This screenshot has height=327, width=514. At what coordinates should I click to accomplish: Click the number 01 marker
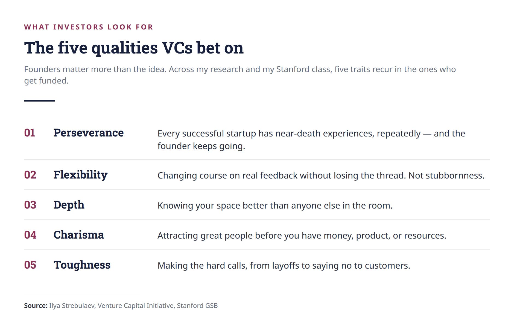pos(30,133)
